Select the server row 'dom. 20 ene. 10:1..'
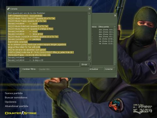 point(106,37)
